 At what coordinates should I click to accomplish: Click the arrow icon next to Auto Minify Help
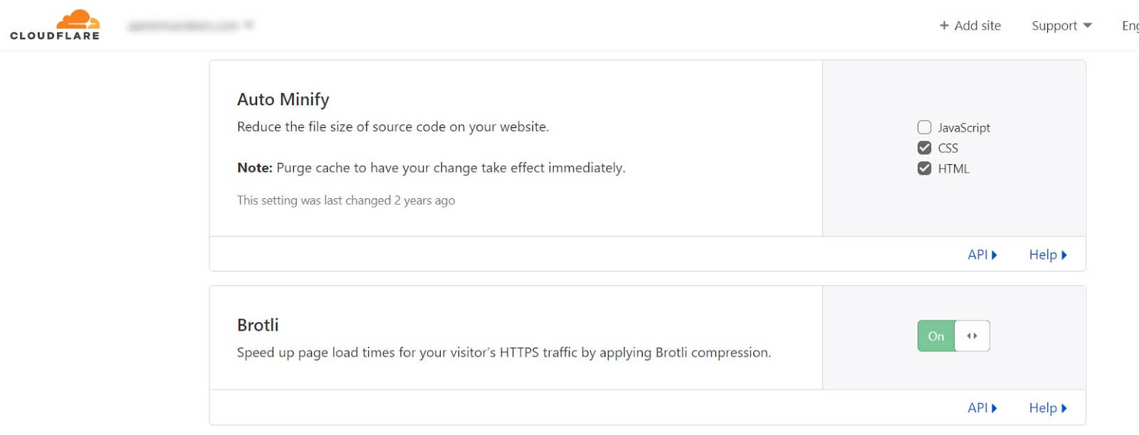click(x=1064, y=255)
